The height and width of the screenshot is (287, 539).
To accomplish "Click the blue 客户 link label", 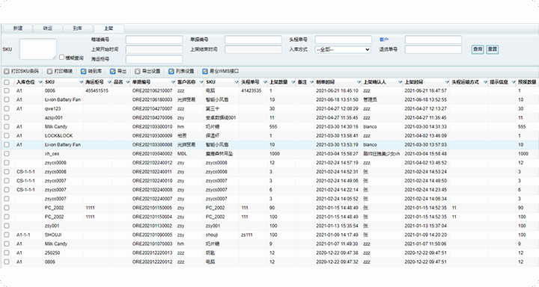I will click(384, 40).
